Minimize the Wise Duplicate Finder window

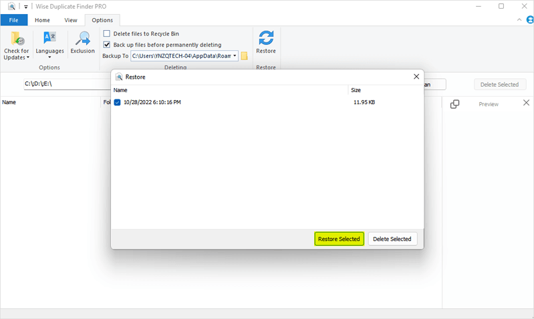(479, 6)
